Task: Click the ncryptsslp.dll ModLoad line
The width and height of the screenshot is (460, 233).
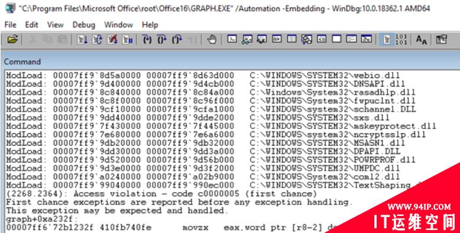Action: 216,135
